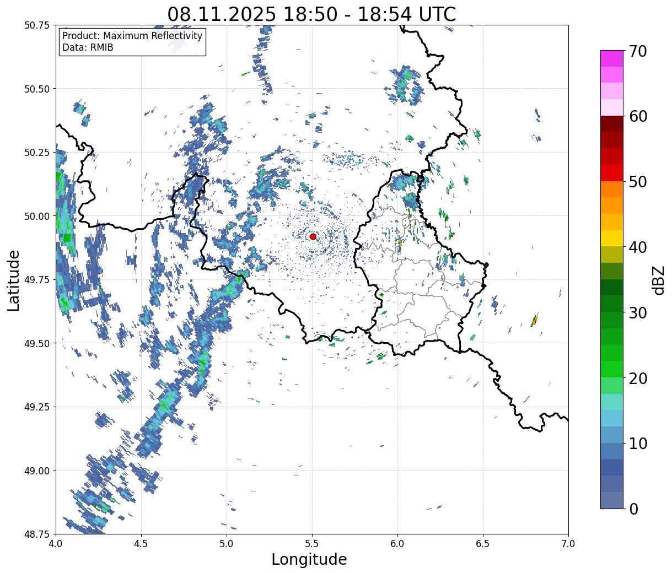
Task: Click the longitude tick label '6.0'
Action: click(397, 544)
